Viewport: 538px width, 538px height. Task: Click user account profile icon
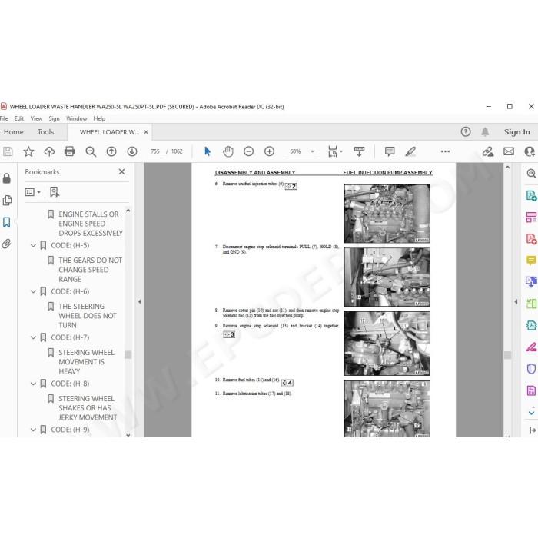point(530,151)
